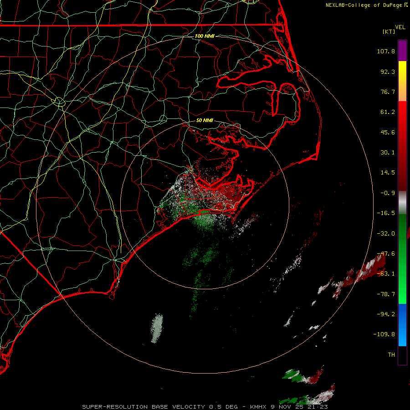
Task: Click the blue segment of the velocity color bar
Action: pos(402,325)
